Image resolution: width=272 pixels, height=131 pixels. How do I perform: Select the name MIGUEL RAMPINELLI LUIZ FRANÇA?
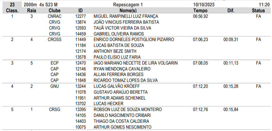[x=126, y=16]
